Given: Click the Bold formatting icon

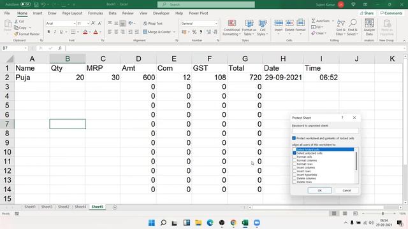Looking at the screenshot, I should click(48, 32).
